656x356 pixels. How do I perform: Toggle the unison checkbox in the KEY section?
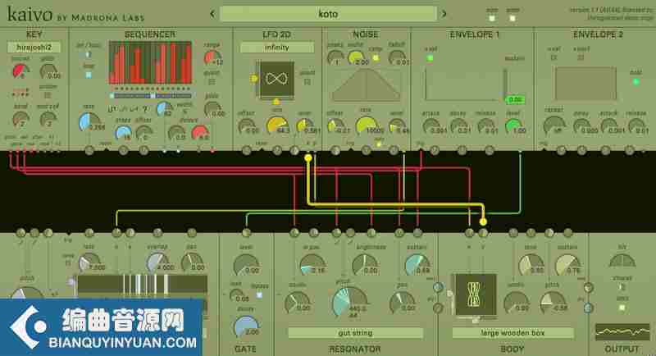pos(48,95)
